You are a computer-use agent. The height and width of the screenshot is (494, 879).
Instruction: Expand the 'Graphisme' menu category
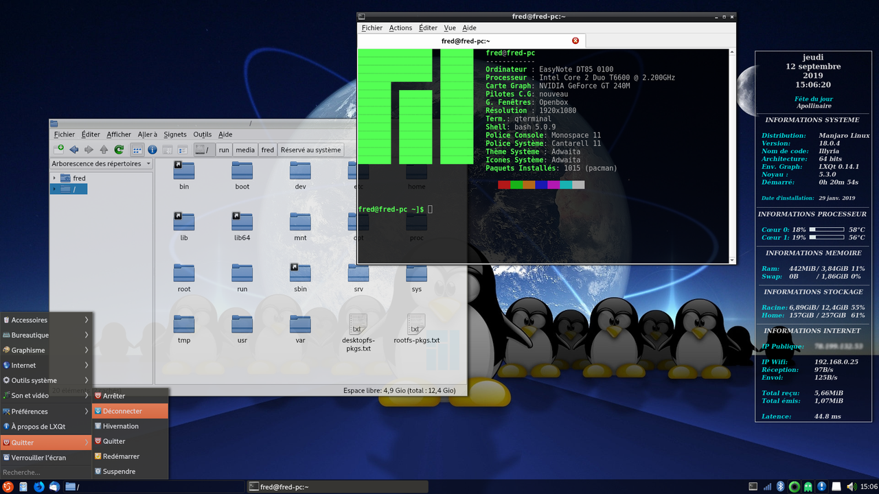pyautogui.click(x=46, y=350)
